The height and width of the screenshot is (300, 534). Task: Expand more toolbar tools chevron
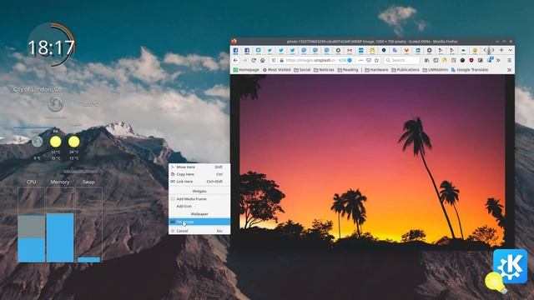[x=498, y=60]
